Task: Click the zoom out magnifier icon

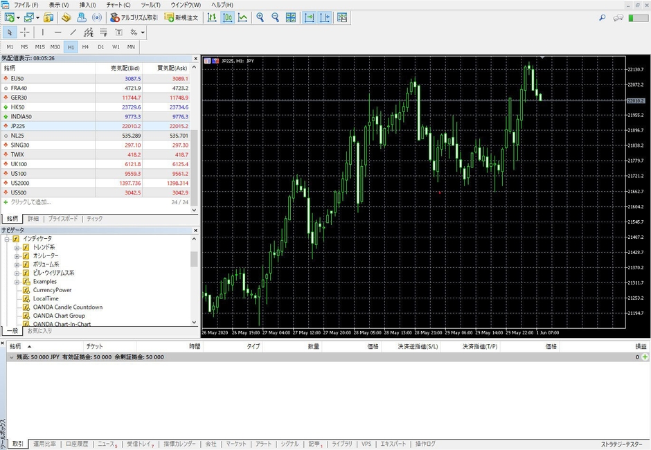Action: pyautogui.click(x=276, y=17)
